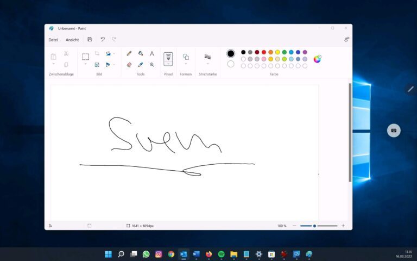This screenshot has height=261, width=417.
Task: Expand the selection tool dropdown arrow
Action: (85, 64)
